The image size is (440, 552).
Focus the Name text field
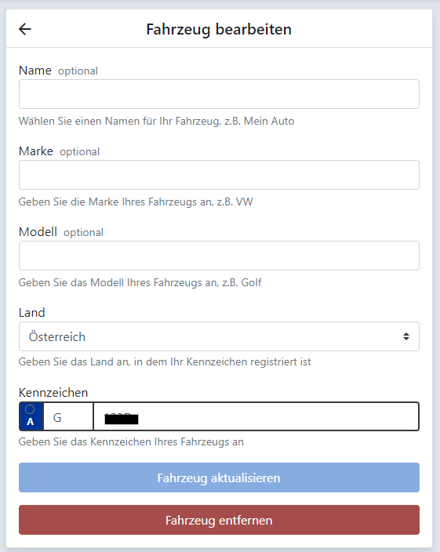(x=219, y=94)
